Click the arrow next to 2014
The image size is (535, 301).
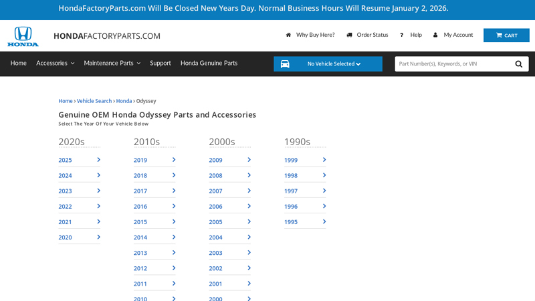coord(174,237)
